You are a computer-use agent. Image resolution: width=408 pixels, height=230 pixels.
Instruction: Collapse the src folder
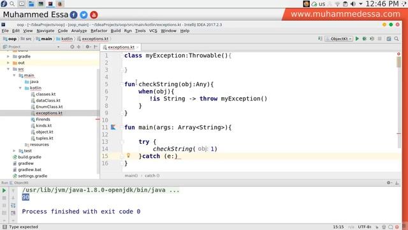pos(8,69)
